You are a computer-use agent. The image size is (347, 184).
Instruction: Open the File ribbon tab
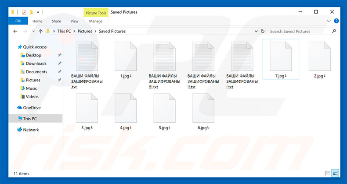[18, 21]
